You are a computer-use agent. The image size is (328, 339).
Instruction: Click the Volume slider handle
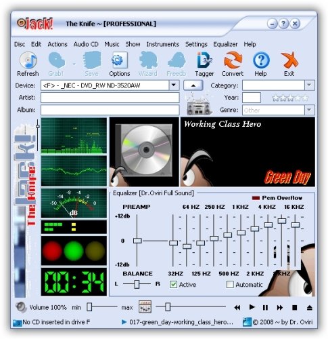click(89, 307)
